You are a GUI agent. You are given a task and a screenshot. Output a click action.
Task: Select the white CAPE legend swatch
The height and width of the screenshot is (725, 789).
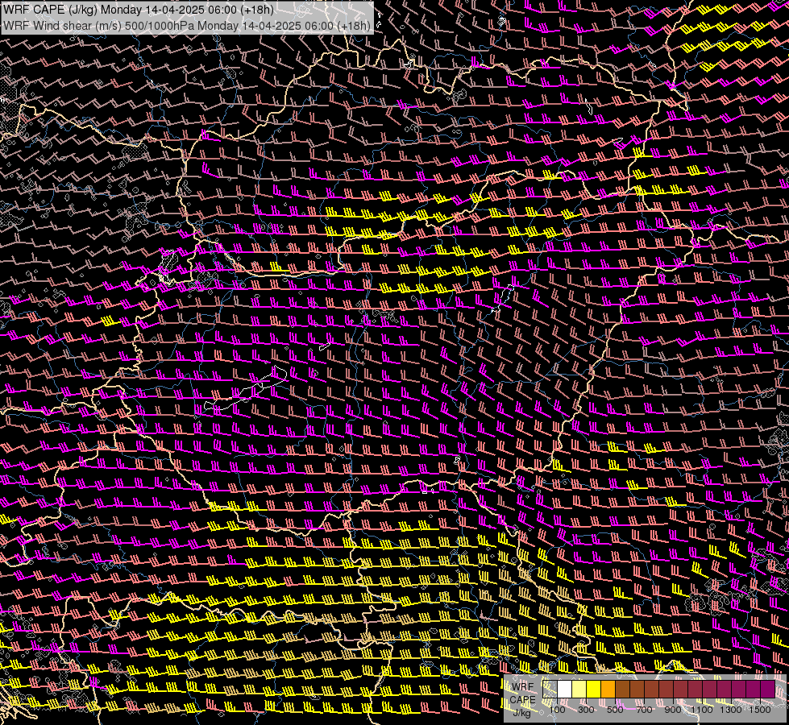(565, 689)
